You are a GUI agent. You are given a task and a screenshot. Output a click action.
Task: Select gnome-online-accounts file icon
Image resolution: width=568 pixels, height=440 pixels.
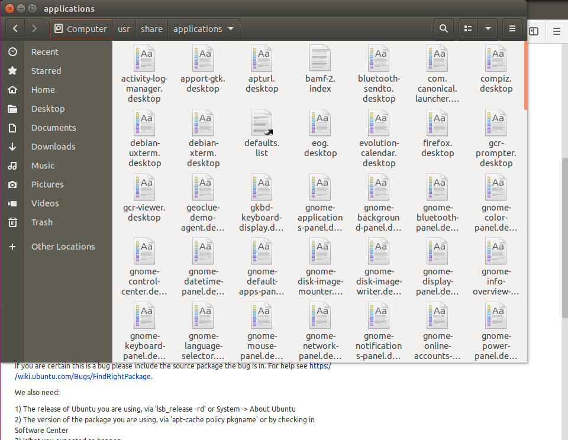click(437, 315)
